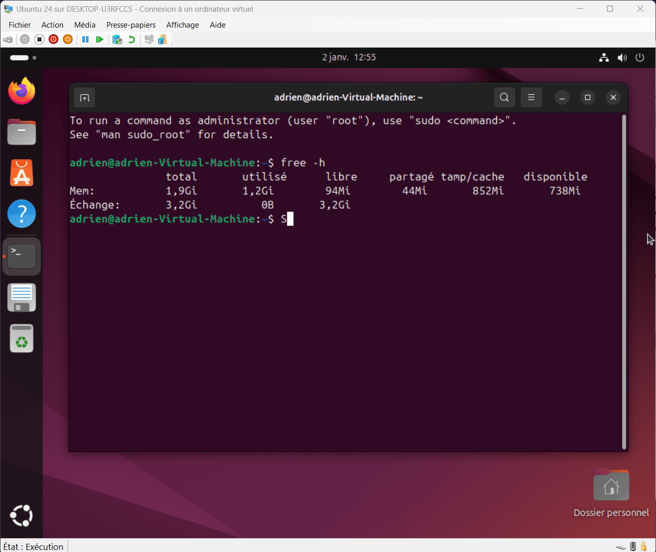Activate search in the Terminal window

504,97
